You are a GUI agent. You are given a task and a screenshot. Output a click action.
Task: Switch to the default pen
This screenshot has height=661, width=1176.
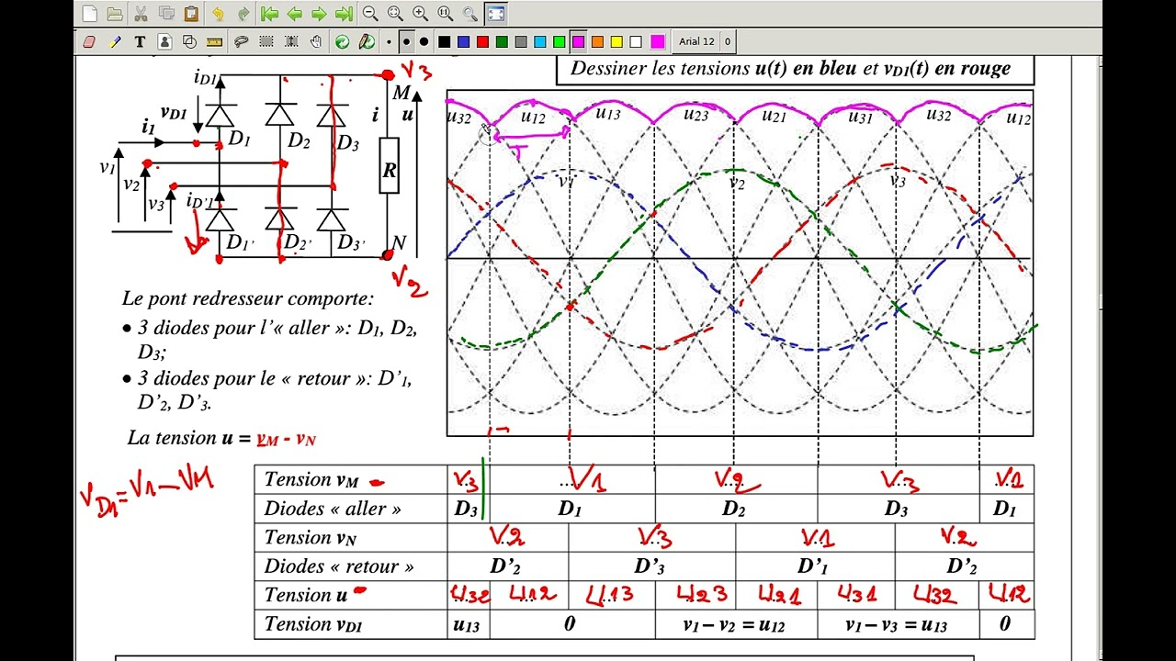pyautogui.click(x=367, y=41)
